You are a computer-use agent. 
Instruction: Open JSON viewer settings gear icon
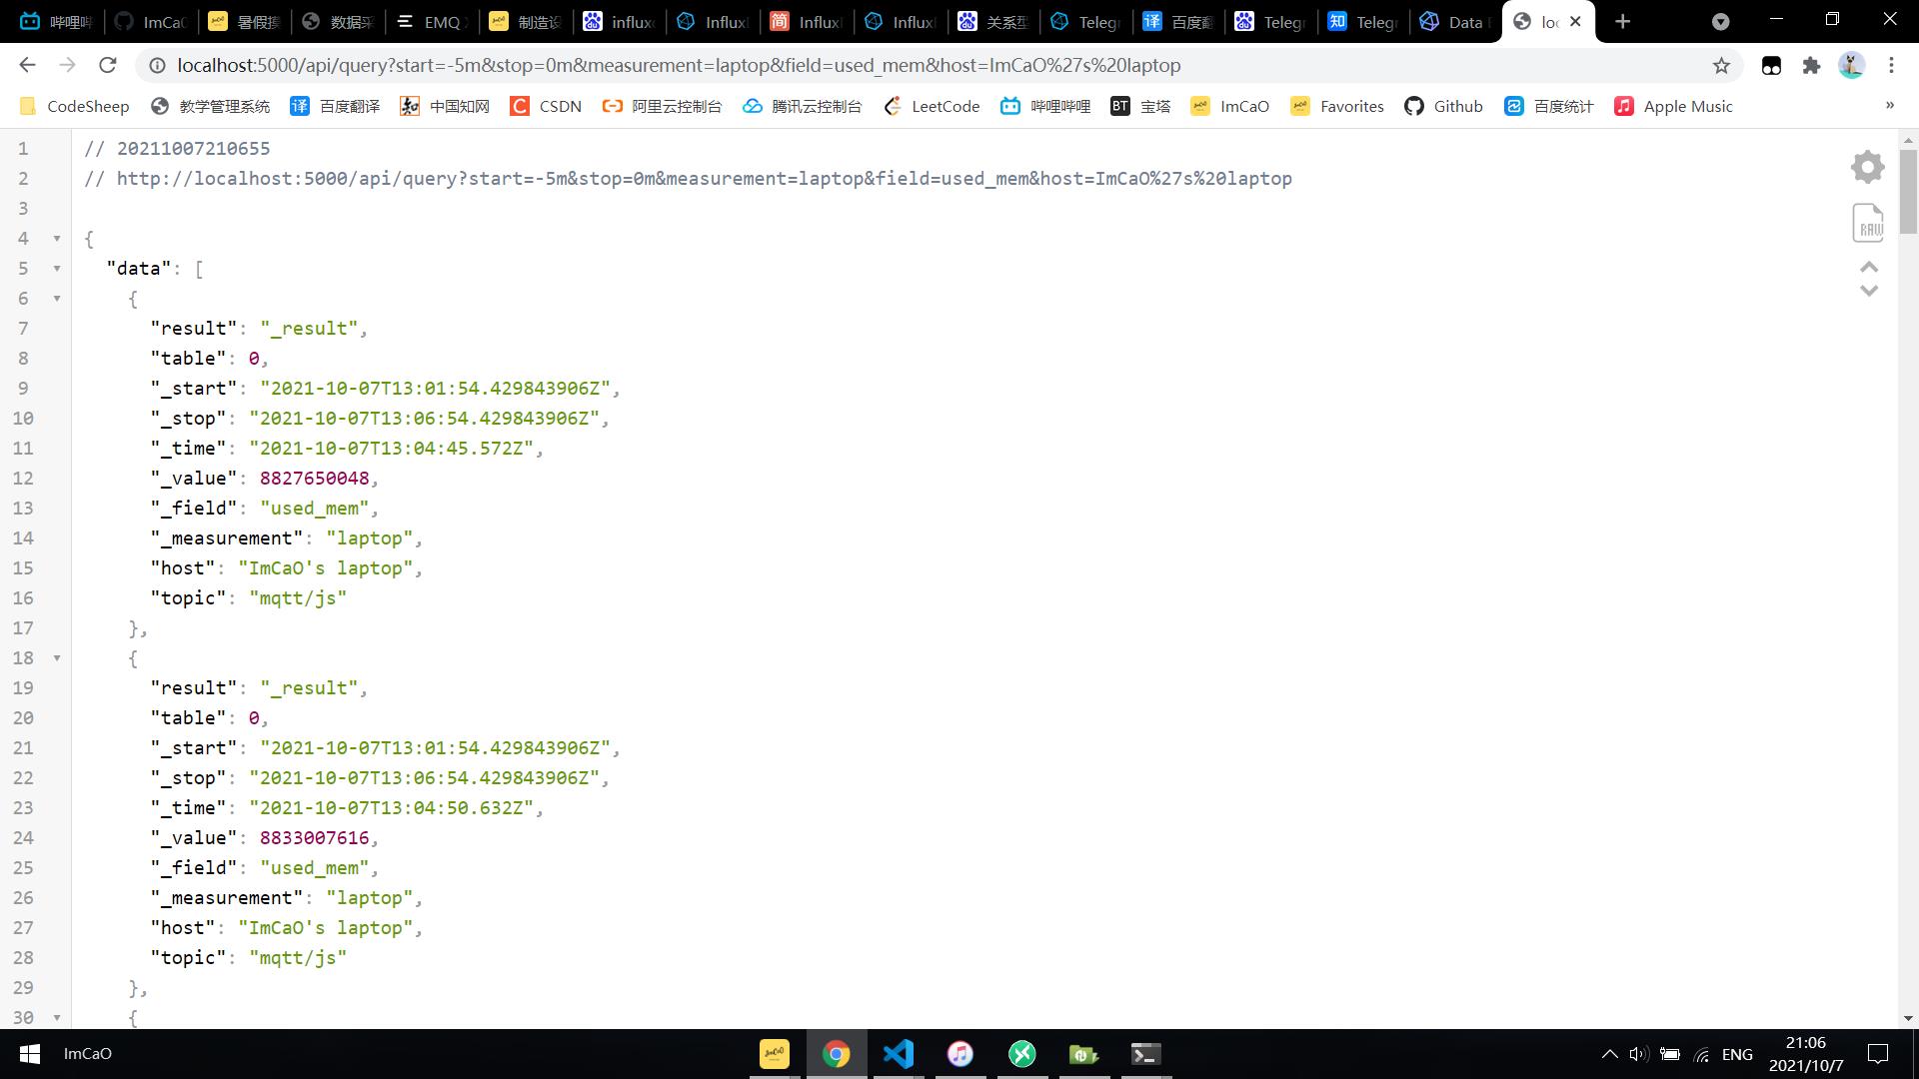pos(1867,167)
